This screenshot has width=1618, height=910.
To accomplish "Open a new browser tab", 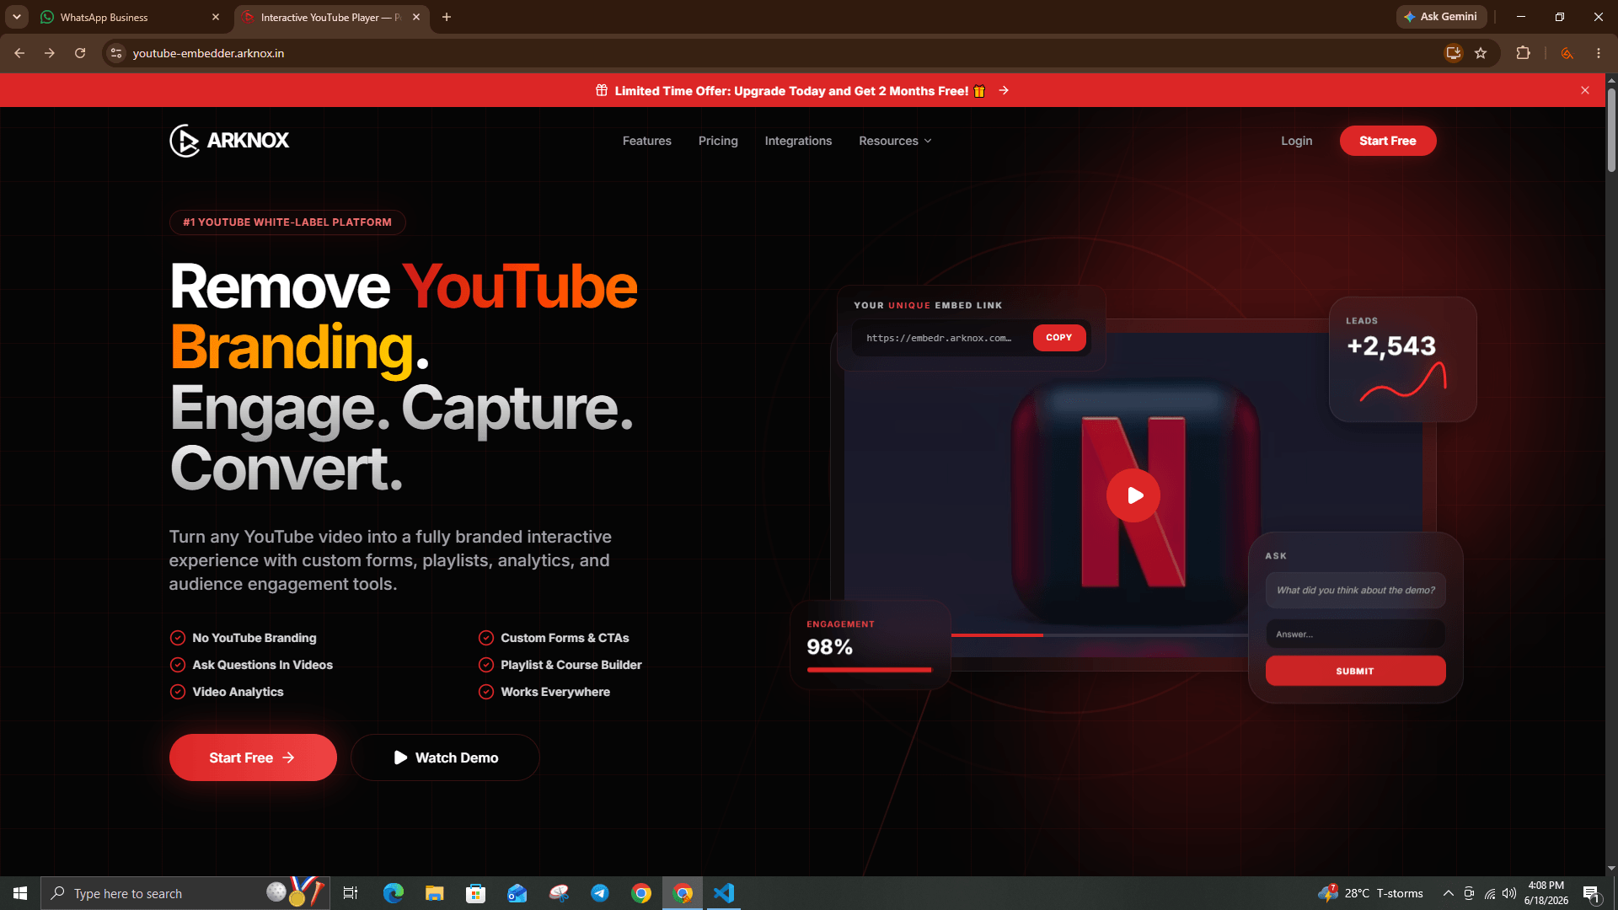I will pyautogui.click(x=447, y=17).
